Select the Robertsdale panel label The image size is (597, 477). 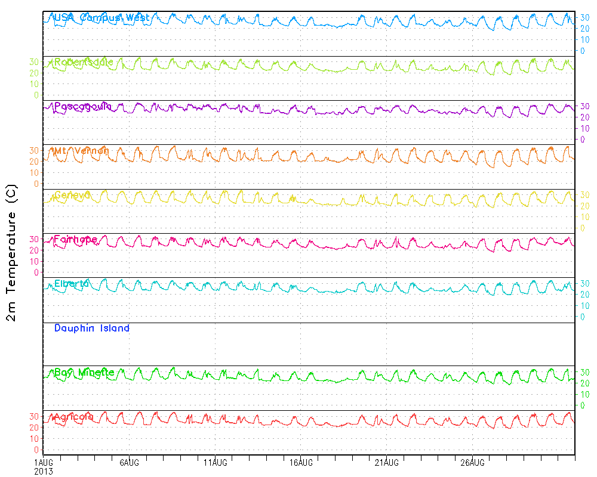84,62
